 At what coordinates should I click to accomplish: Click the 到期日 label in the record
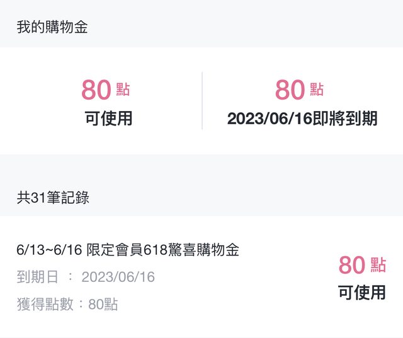coord(37,277)
